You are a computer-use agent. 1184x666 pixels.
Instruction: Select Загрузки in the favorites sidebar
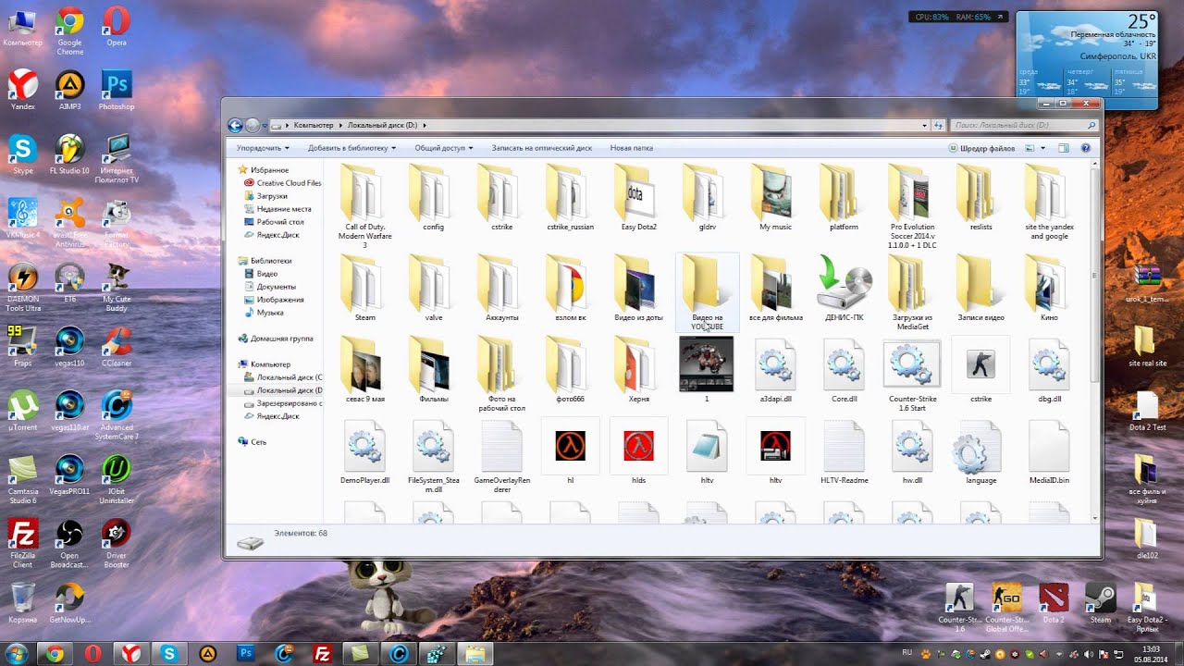pyautogui.click(x=265, y=196)
